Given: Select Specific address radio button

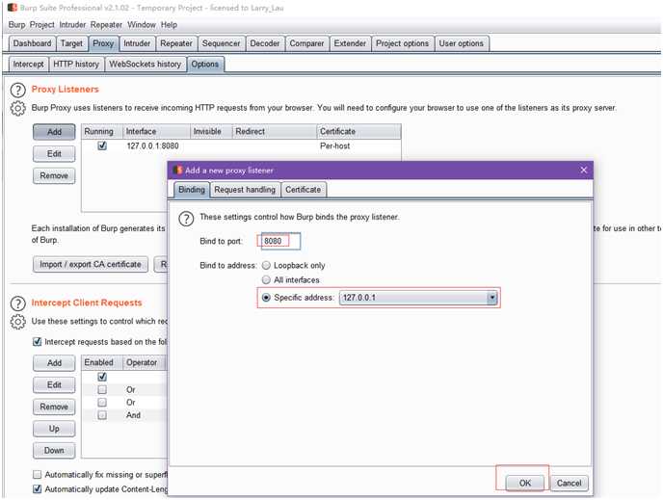Looking at the screenshot, I should click(266, 298).
